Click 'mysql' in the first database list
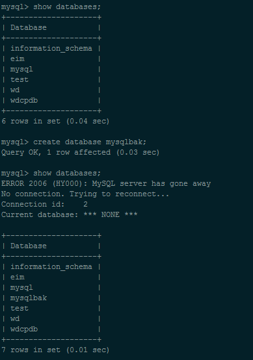This screenshot has width=253, height=360. click(x=21, y=70)
